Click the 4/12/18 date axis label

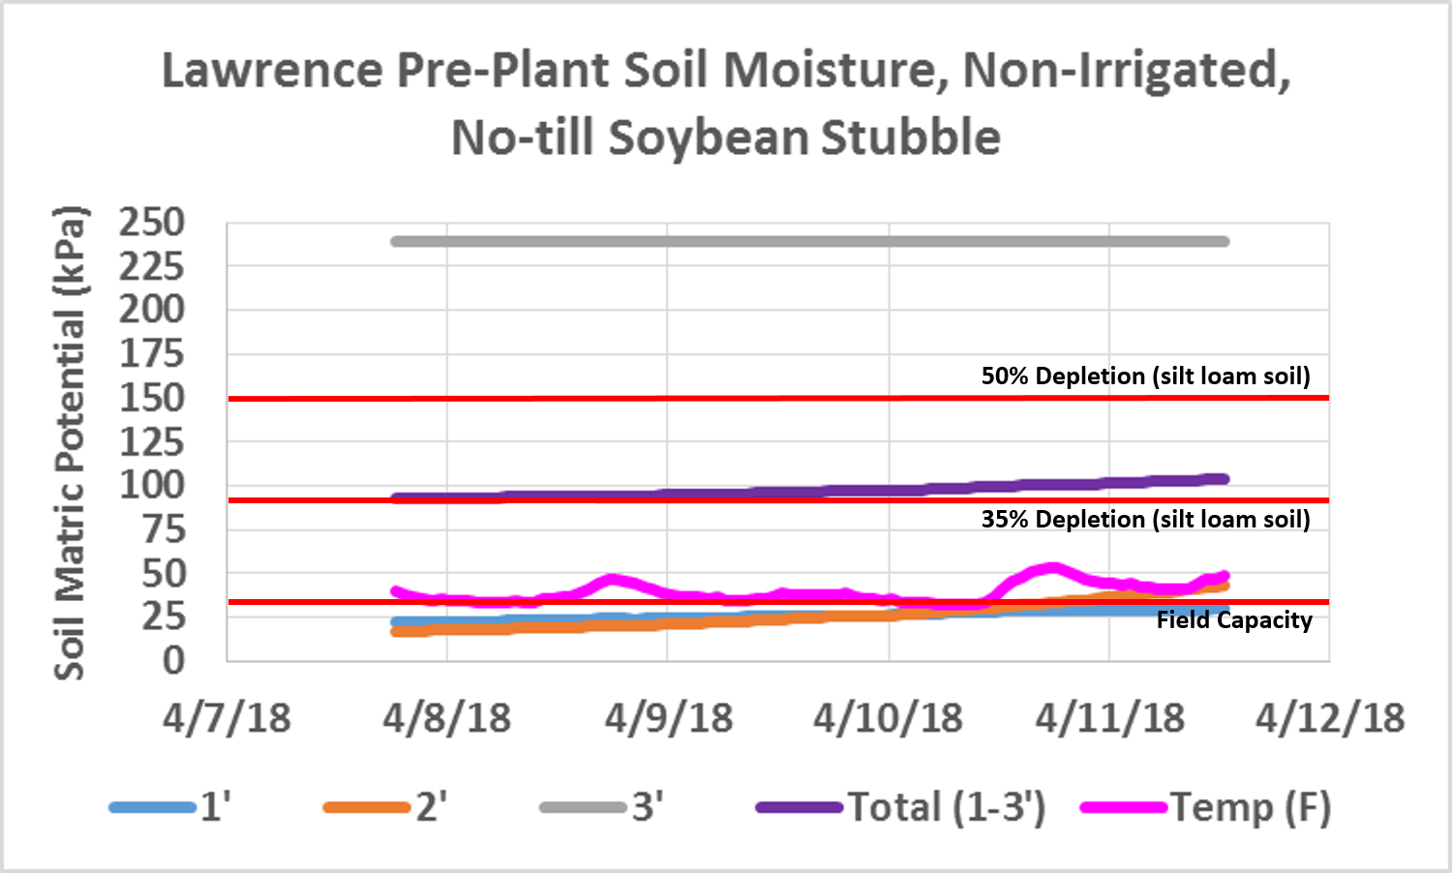click(x=1330, y=718)
